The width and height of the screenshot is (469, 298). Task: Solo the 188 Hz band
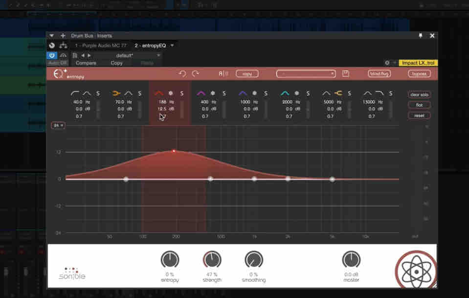pos(181,93)
